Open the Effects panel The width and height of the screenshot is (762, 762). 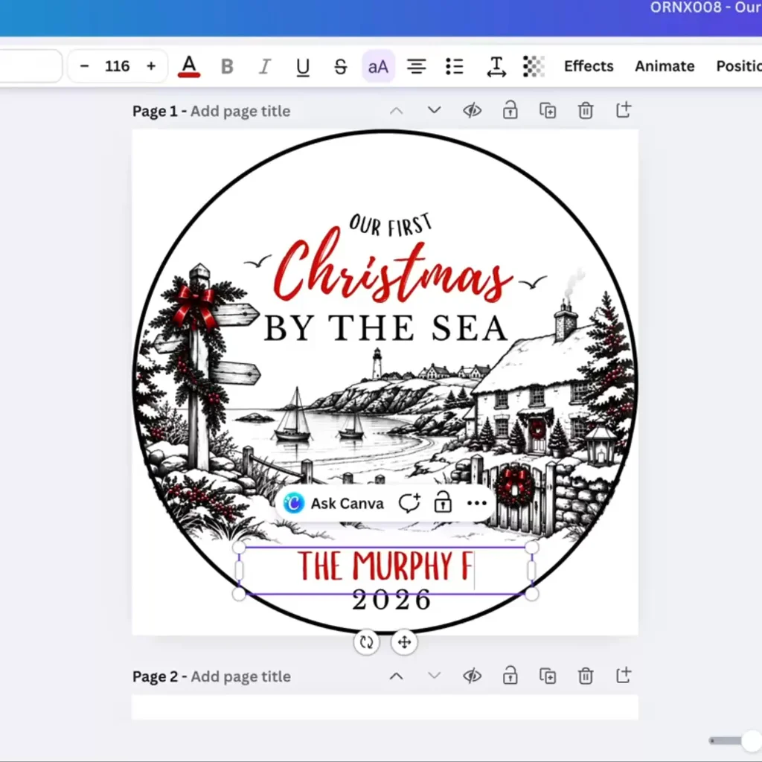tap(589, 66)
